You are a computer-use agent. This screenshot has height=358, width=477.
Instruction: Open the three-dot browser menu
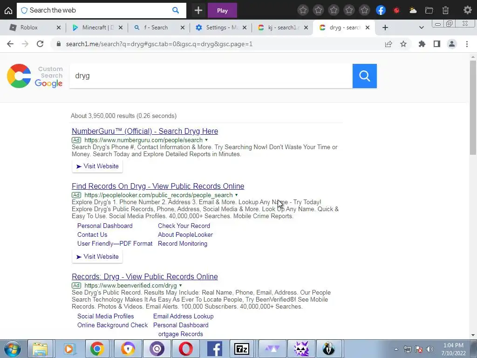[x=467, y=44]
